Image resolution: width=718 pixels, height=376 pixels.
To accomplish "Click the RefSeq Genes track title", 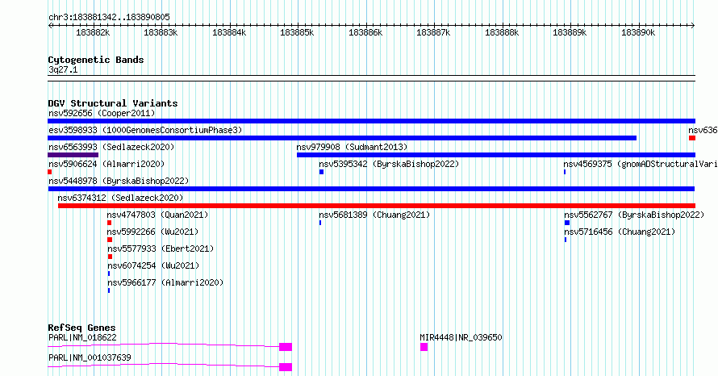I will tap(81, 328).
